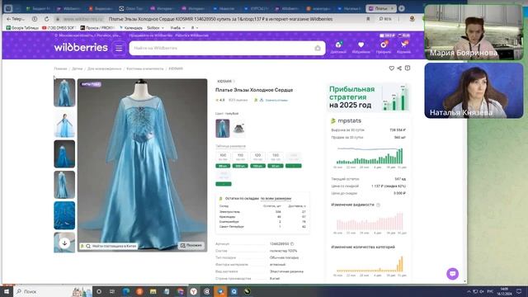Viewport: 528px width, 297px height.
Task: Open the notification center in system tray
Action: pyautogui.click(x=519, y=291)
